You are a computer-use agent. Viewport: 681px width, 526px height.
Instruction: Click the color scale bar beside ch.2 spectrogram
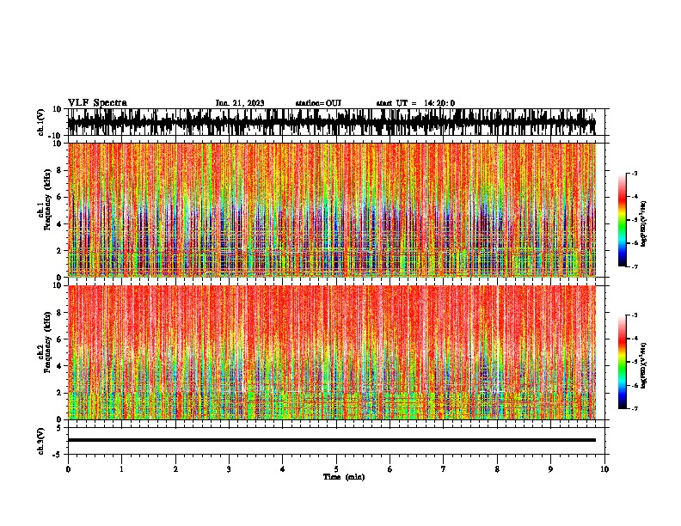coord(623,362)
